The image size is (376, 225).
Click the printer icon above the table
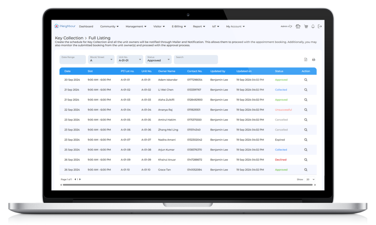pos(314,60)
